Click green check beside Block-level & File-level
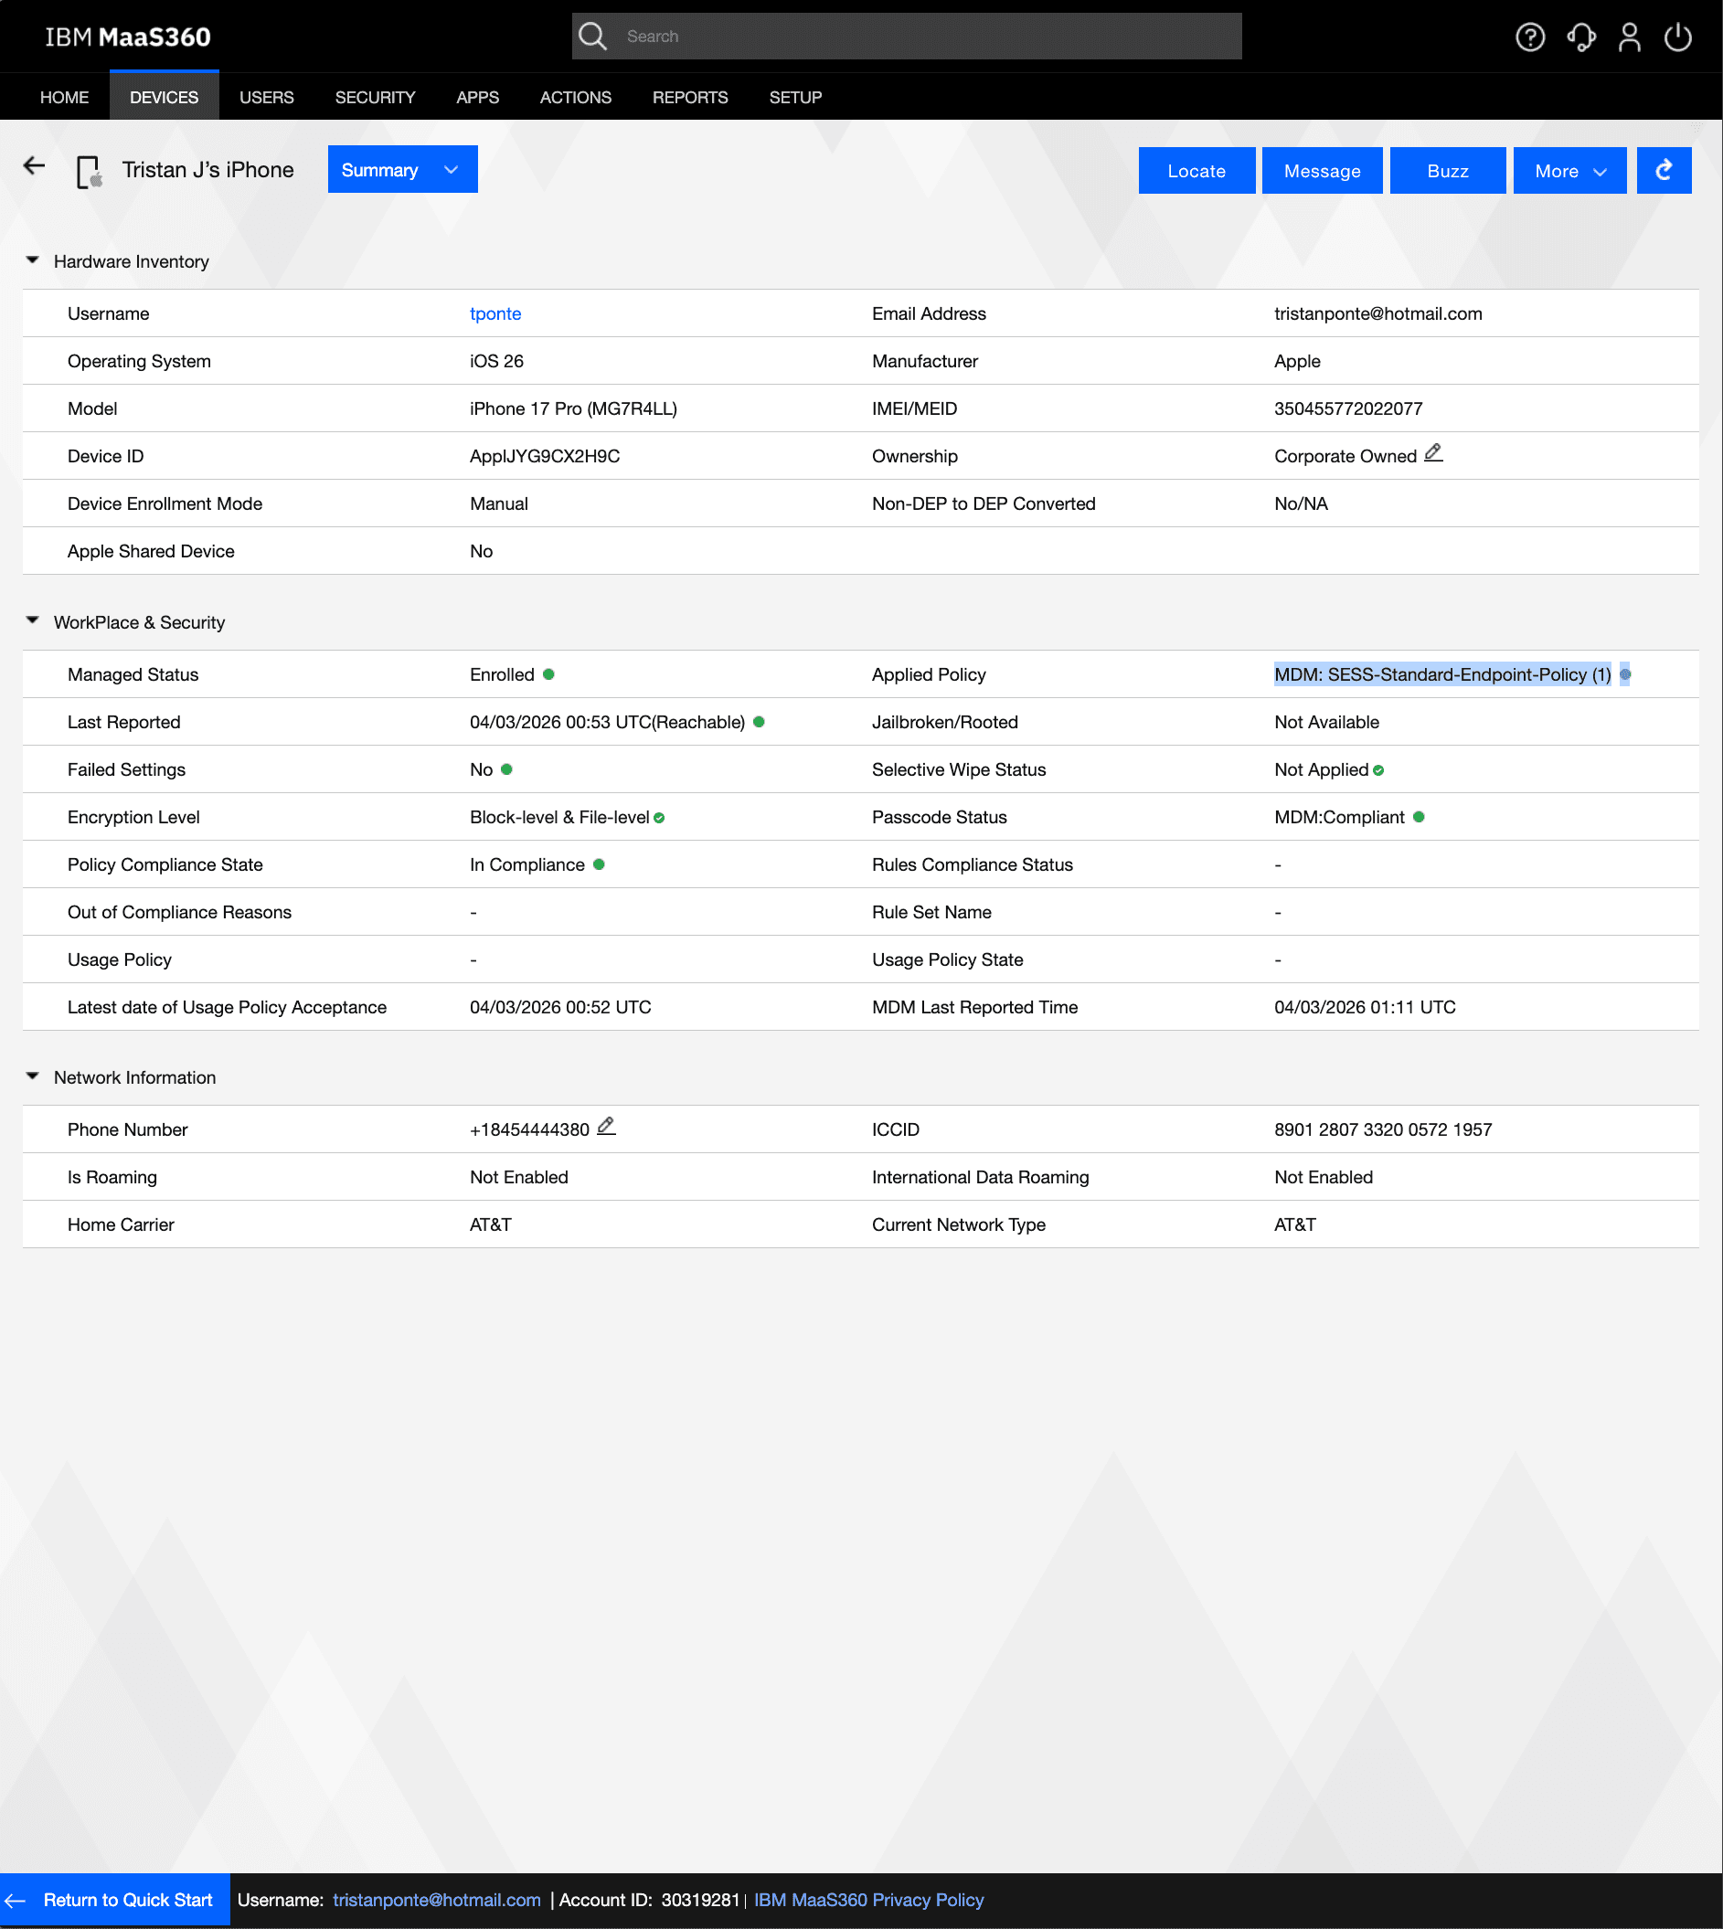 tap(659, 818)
